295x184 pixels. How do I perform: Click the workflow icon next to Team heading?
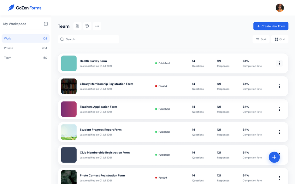point(87,26)
